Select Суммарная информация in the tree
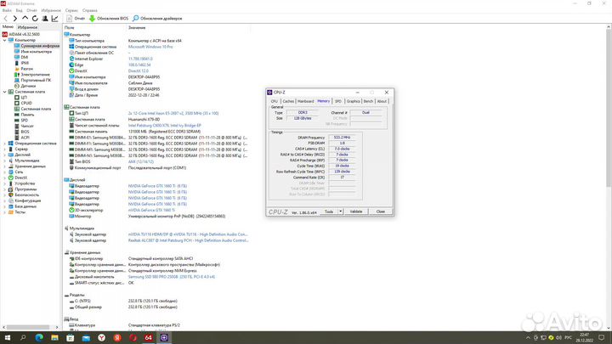 pos(37,46)
